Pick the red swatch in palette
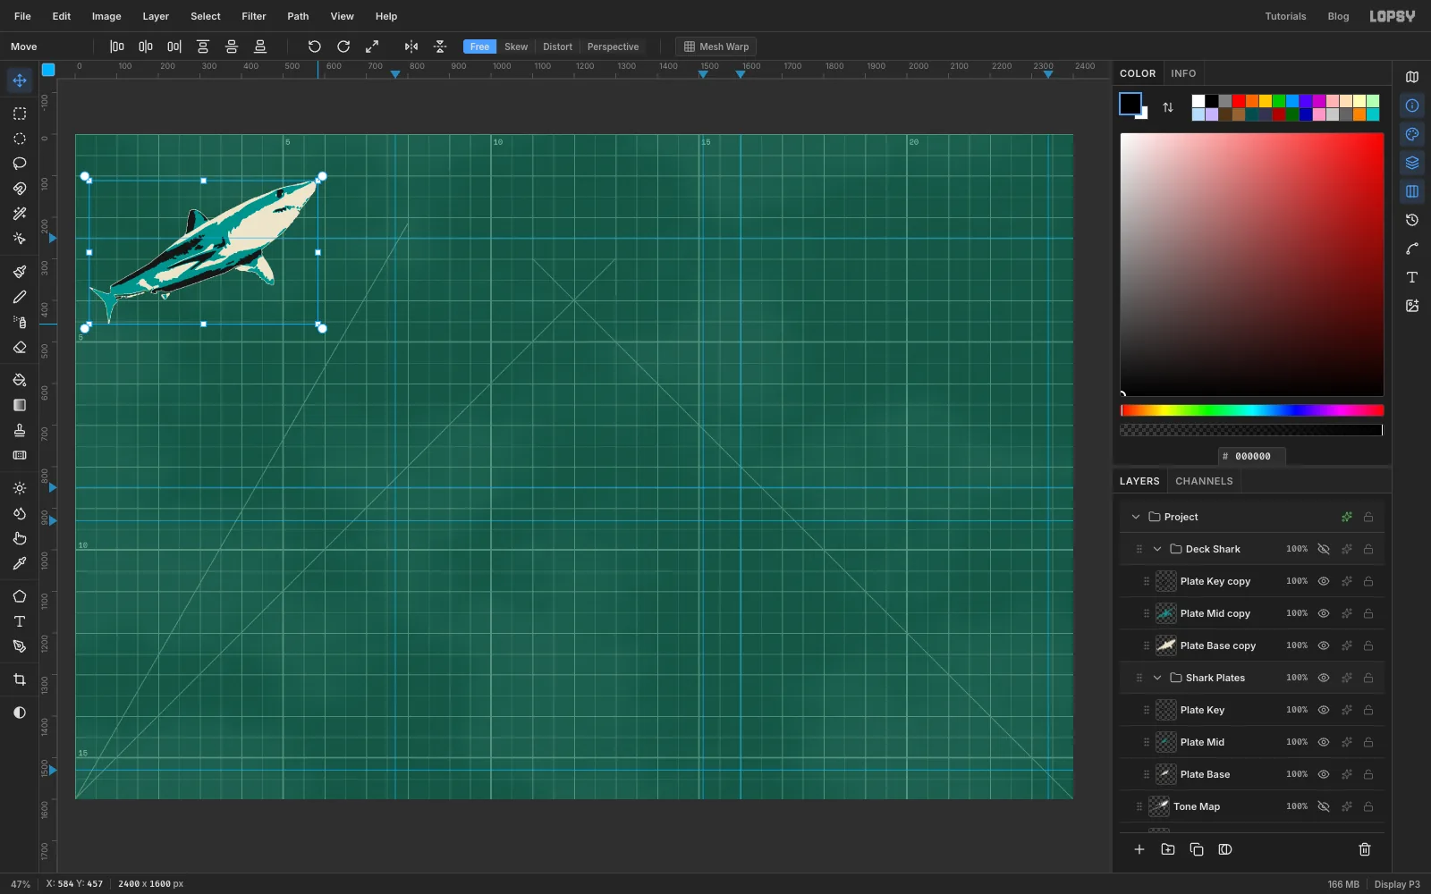This screenshot has height=894, width=1431. 1239,101
